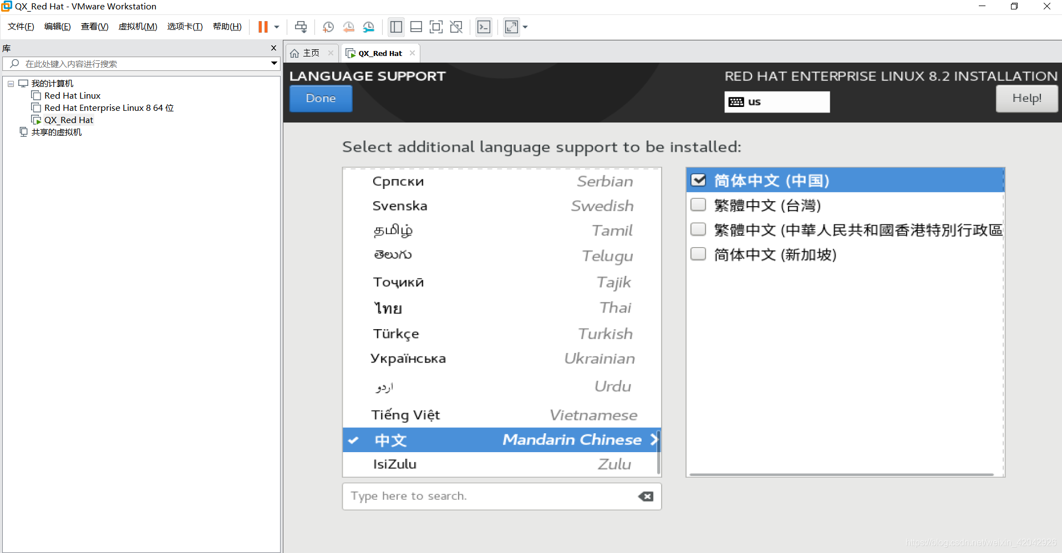This screenshot has width=1062, height=553.
Task: Select Red Hat Linux in library
Action: [72, 96]
